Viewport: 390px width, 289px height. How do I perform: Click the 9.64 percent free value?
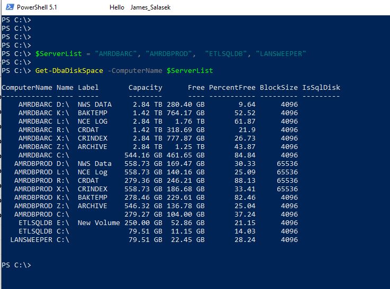(x=247, y=105)
